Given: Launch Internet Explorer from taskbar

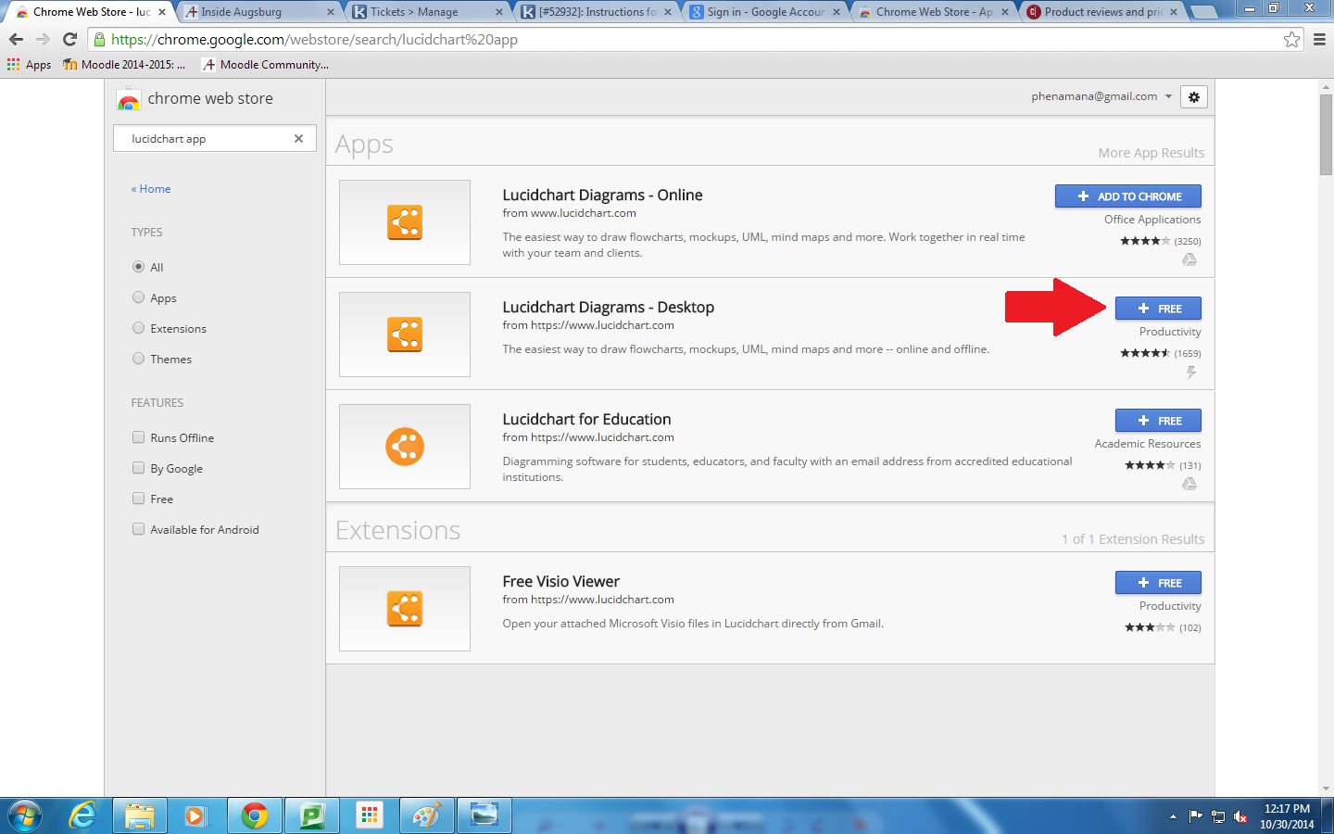Looking at the screenshot, I should [x=83, y=815].
